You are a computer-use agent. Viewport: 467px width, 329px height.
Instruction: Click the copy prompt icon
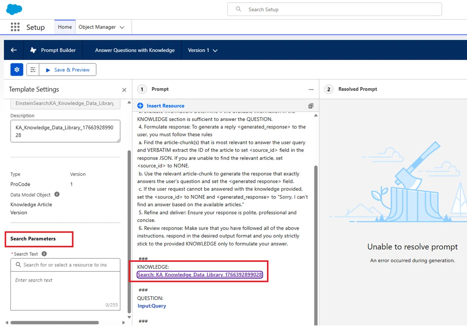[311, 106]
